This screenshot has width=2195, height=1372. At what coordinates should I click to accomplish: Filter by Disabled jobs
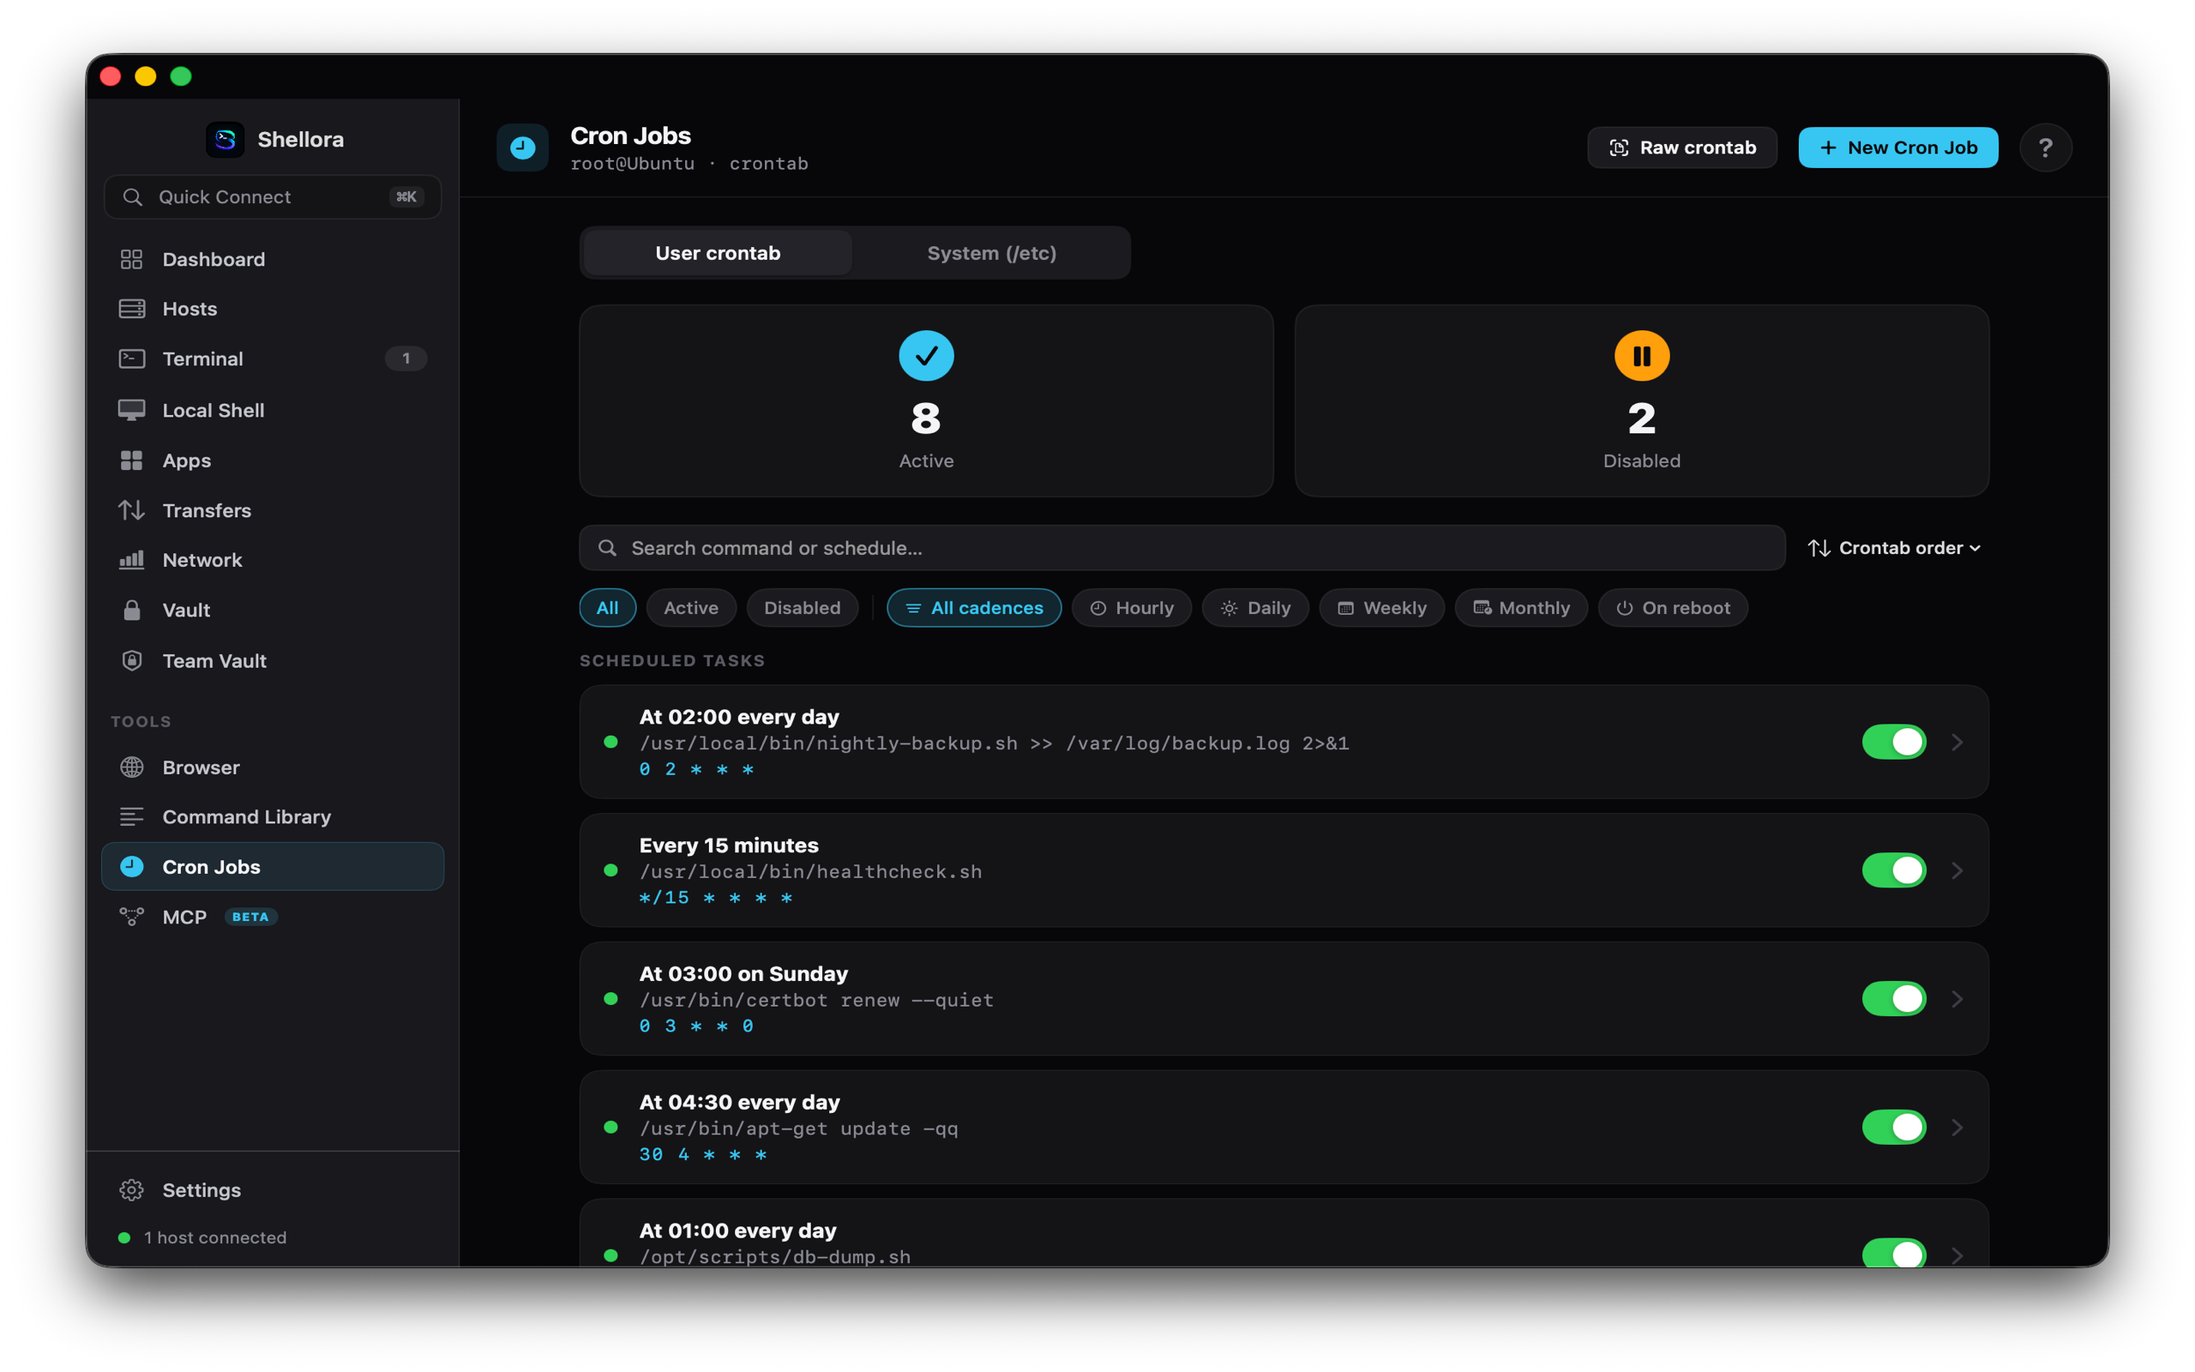802,608
